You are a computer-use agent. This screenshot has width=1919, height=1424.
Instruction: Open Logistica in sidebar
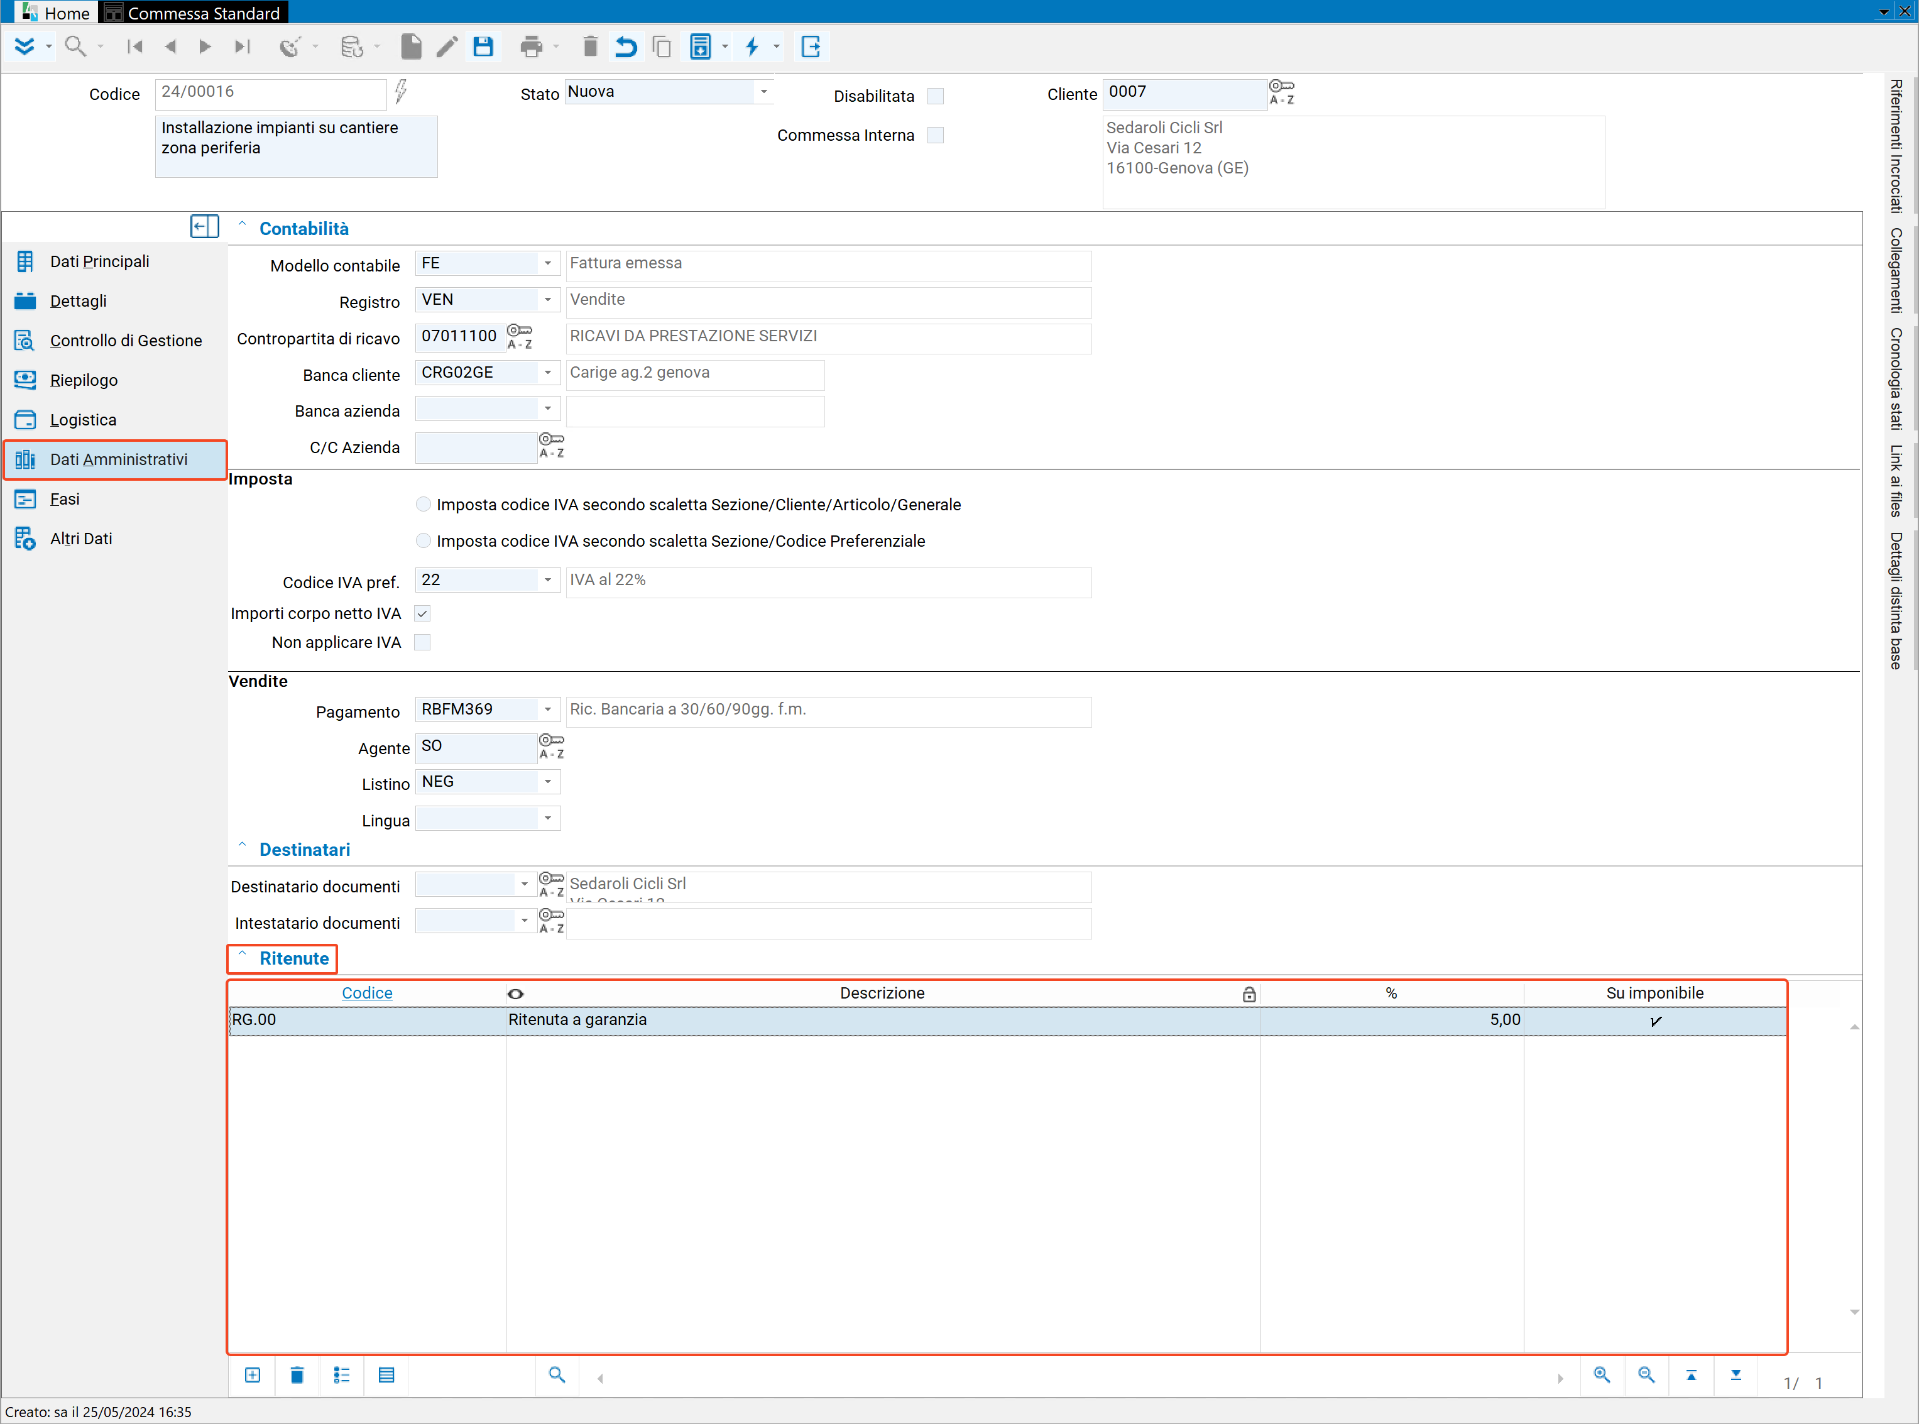point(83,420)
